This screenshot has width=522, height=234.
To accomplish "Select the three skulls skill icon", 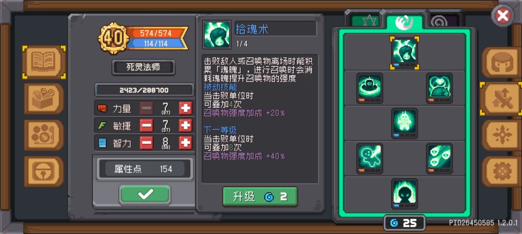I will 440,159.
